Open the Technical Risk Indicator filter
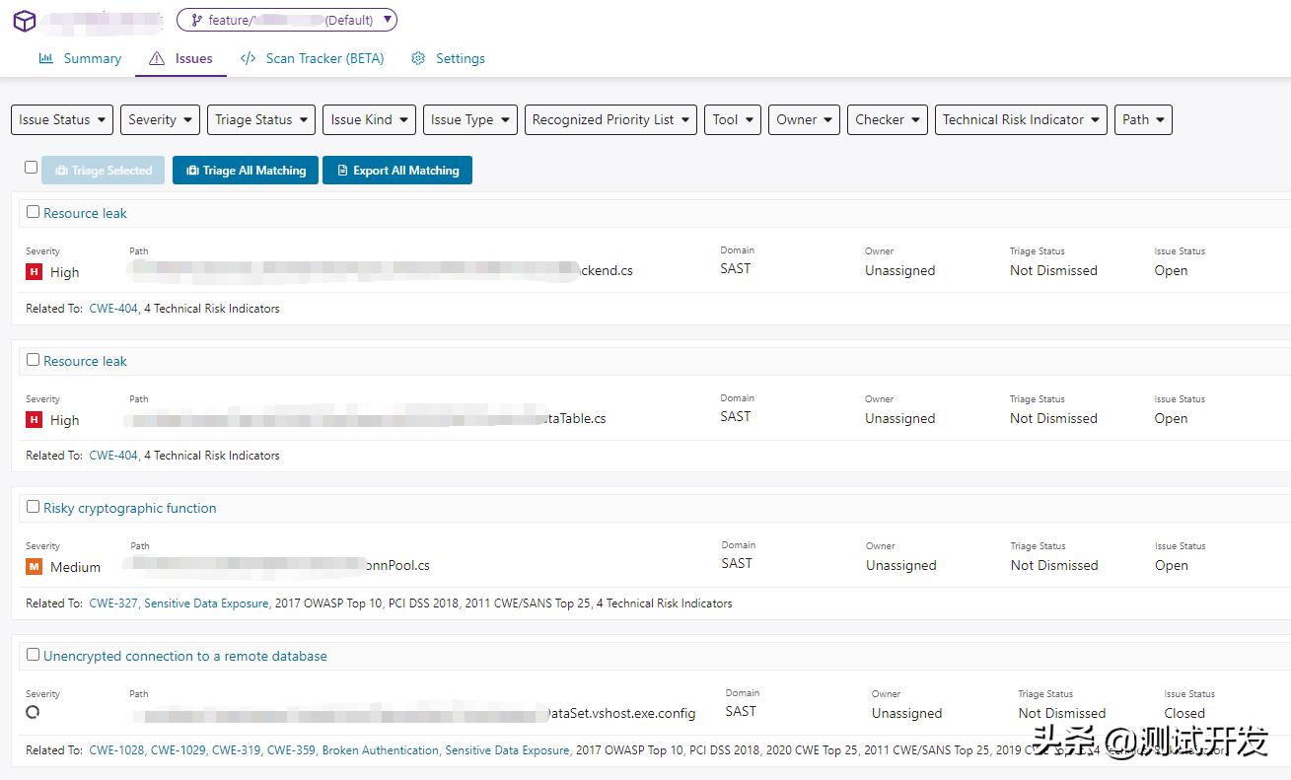The width and height of the screenshot is (1291, 780). pyautogui.click(x=1021, y=119)
